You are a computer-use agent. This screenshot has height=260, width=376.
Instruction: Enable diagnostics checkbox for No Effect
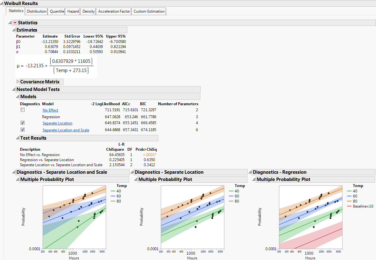pyautogui.click(x=22, y=110)
